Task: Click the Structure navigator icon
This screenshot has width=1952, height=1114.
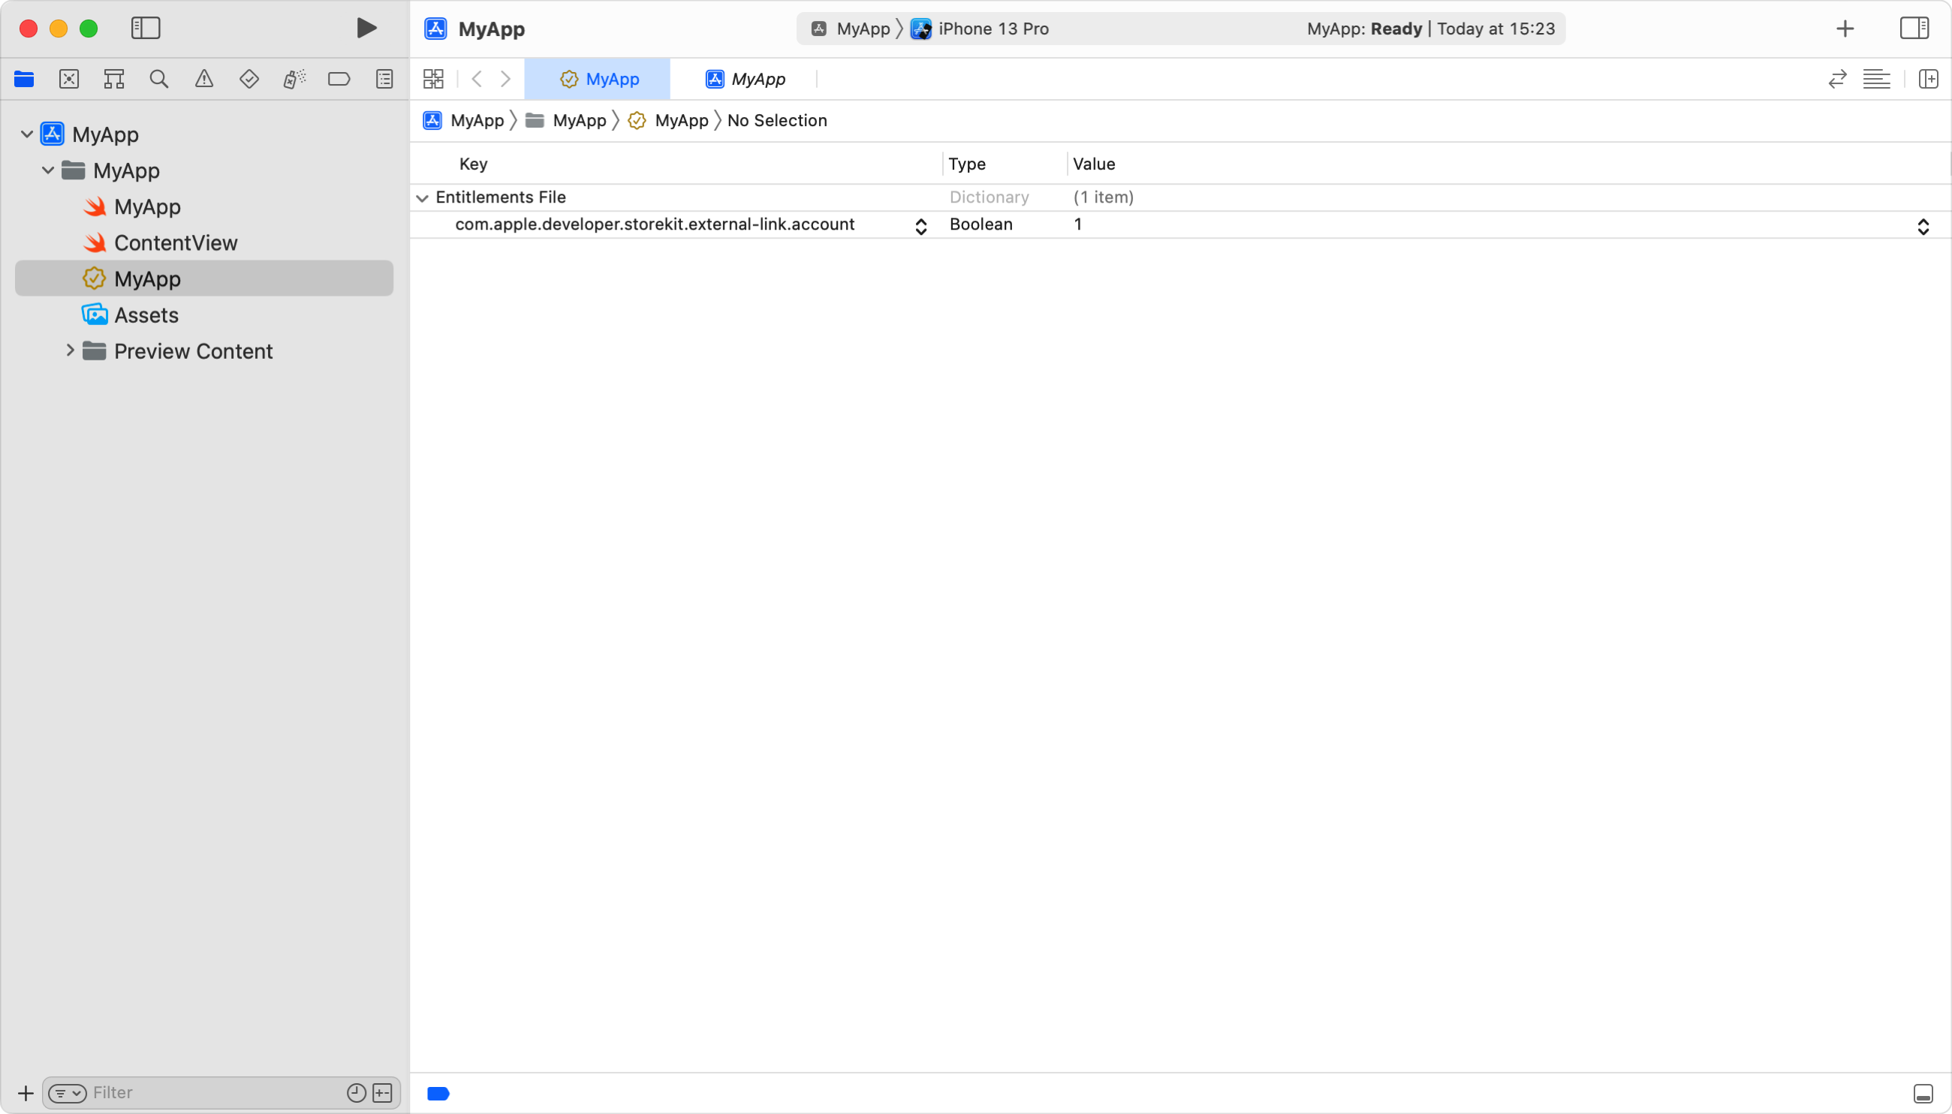Action: pyautogui.click(x=114, y=79)
